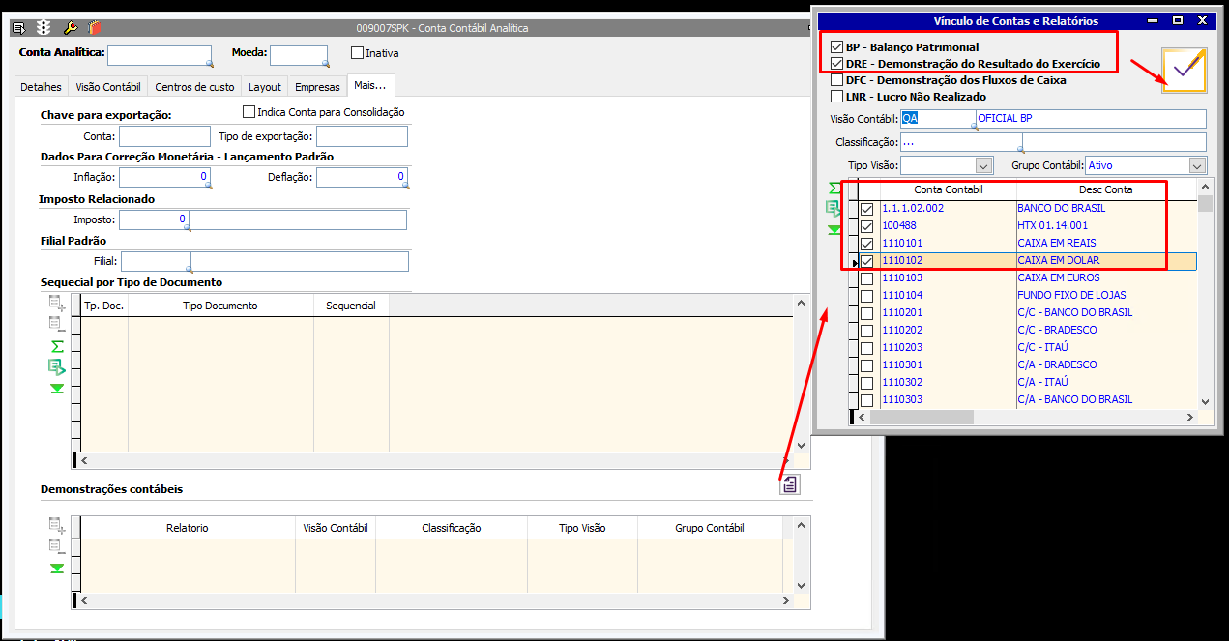Check the CAIXA EM EUROS row checkbox
1229x641 pixels.
pyautogui.click(x=867, y=277)
